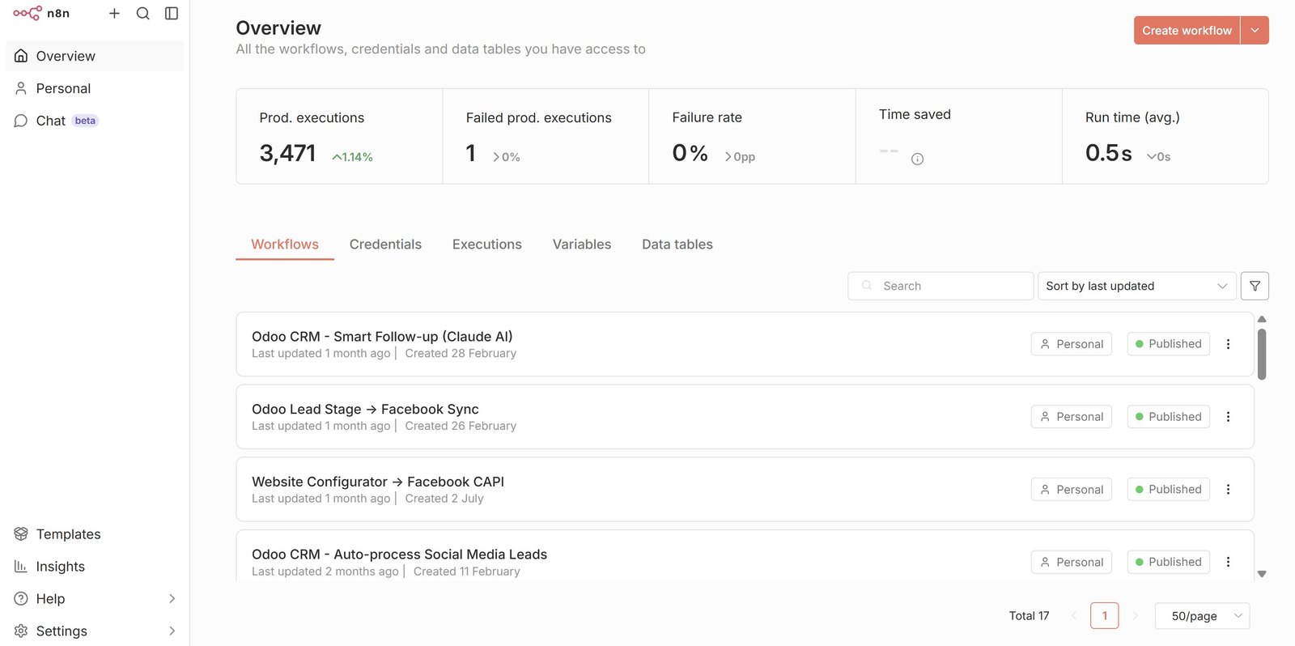
Task: Open the 50/page size dropdown
Action: click(x=1202, y=616)
